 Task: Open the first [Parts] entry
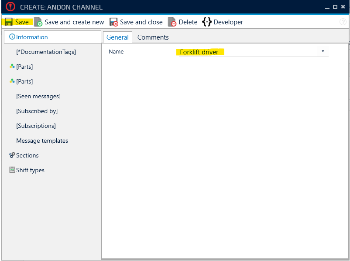(x=24, y=67)
